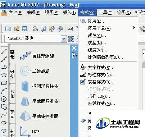The height and width of the screenshot is (137, 145).
Task: Close the tool palette with the X
Action: point(74,48)
